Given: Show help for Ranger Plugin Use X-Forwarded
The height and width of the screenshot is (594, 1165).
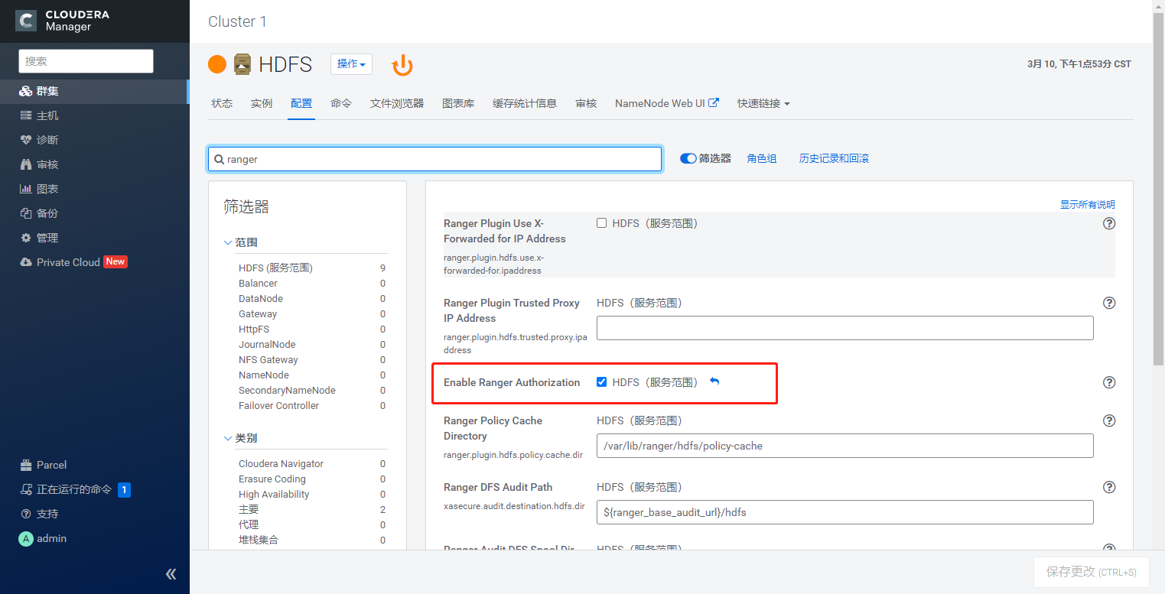Looking at the screenshot, I should (1108, 223).
